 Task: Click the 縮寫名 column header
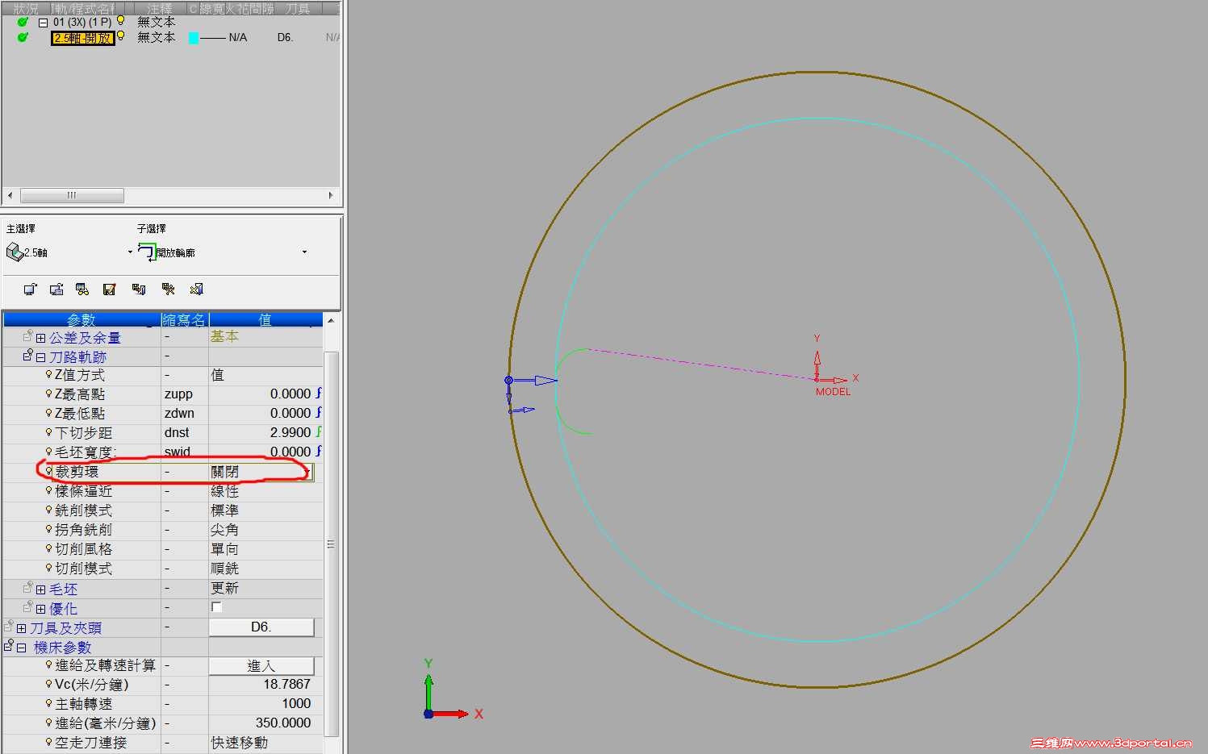[184, 320]
